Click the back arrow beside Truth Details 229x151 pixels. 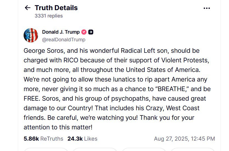(27, 8)
